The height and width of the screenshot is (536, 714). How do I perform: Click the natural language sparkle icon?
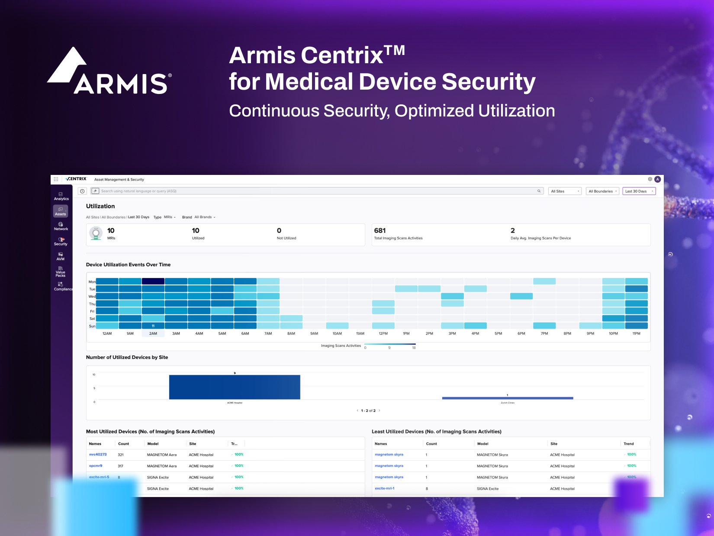click(x=95, y=191)
